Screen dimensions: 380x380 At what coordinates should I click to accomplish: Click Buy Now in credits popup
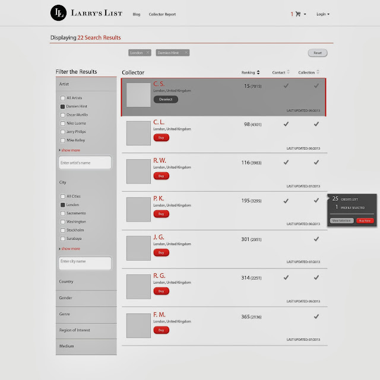coord(365,221)
